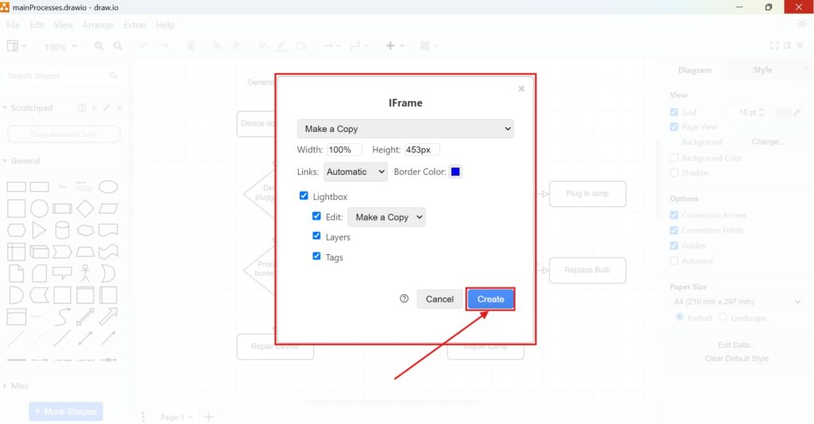Screen dimensions: 814x424
Task: Collapse the General shapes section
Action: 21,160
